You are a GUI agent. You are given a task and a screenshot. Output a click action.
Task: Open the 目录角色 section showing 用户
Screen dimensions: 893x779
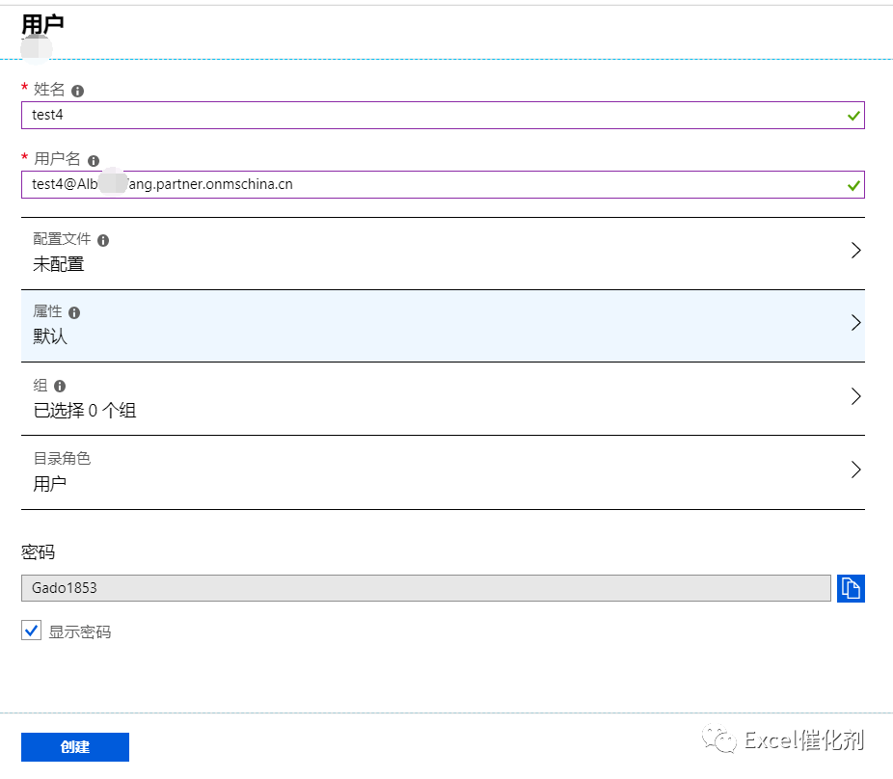pyautogui.click(x=386, y=471)
